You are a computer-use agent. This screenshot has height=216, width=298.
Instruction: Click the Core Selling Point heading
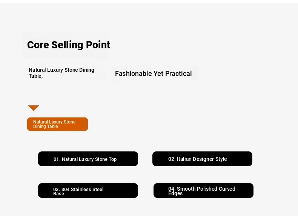click(69, 45)
